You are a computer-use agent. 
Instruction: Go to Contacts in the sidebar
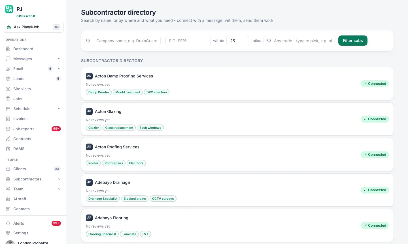pos(33,209)
